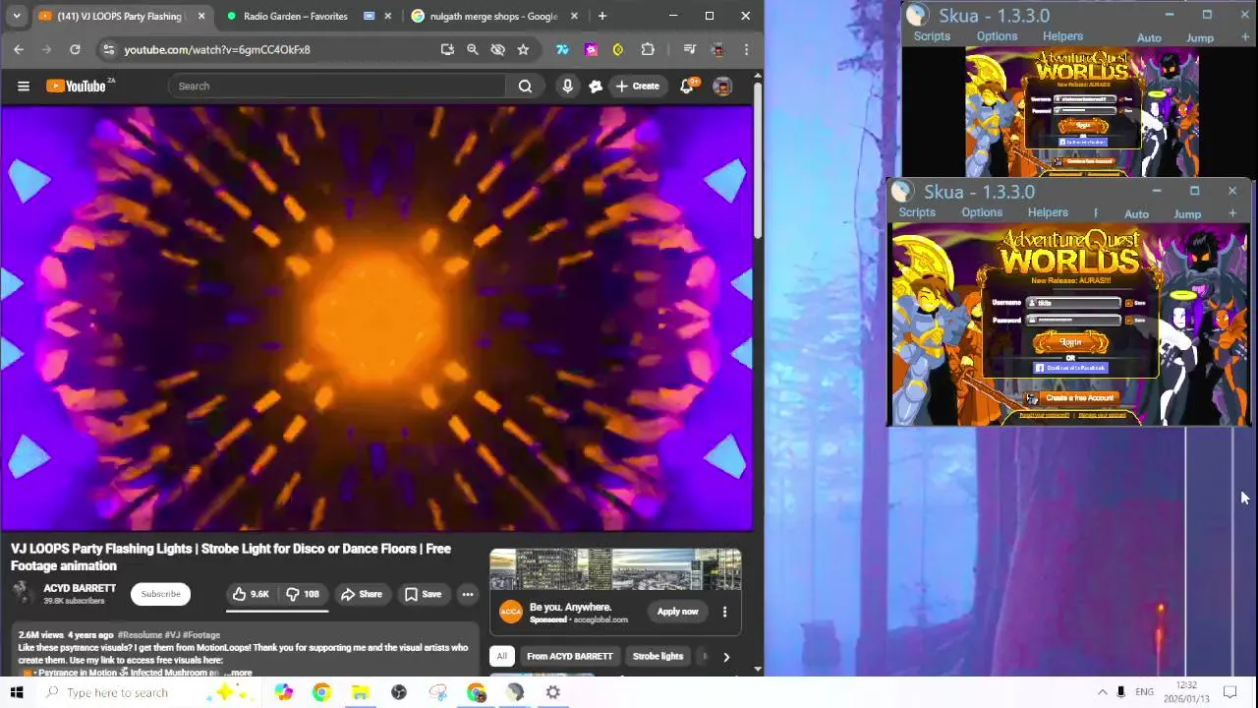The height and width of the screenshot is (708, 1258).
Task: Open the Chrome three-dot menu
Action: click(746, 49)
